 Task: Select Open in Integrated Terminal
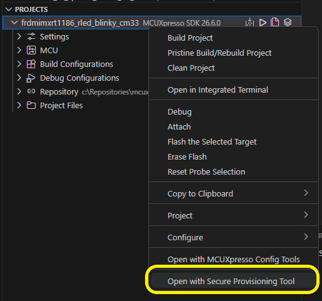click(234, 90)
